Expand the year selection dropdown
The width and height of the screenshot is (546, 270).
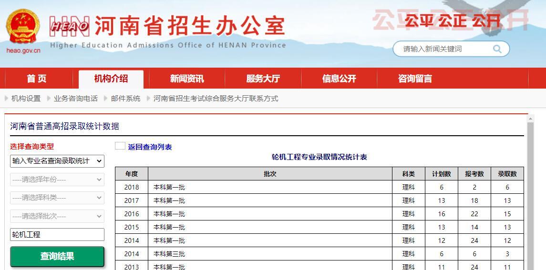57,180
